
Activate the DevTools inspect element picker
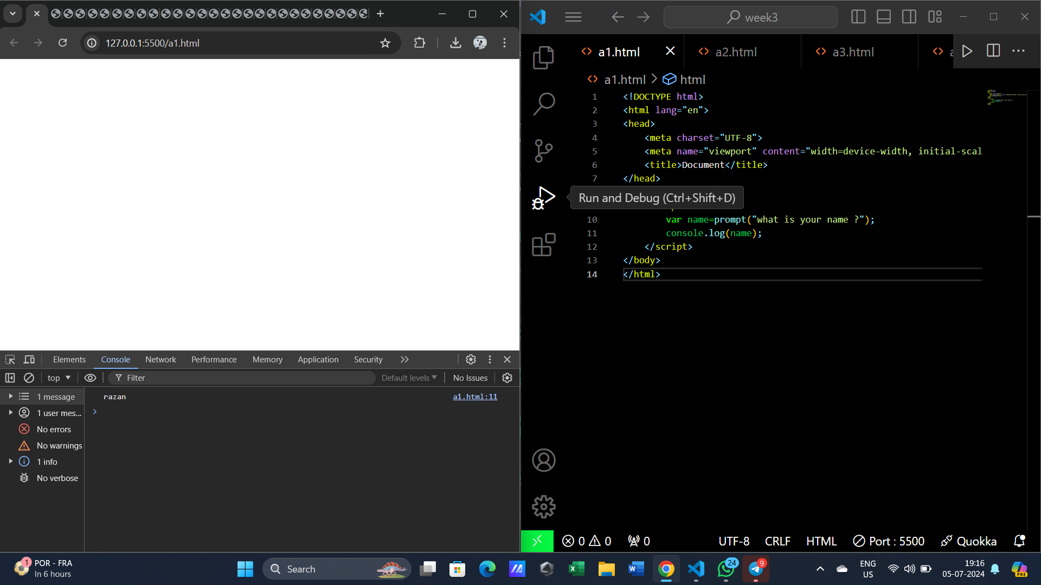click(10, 360)
